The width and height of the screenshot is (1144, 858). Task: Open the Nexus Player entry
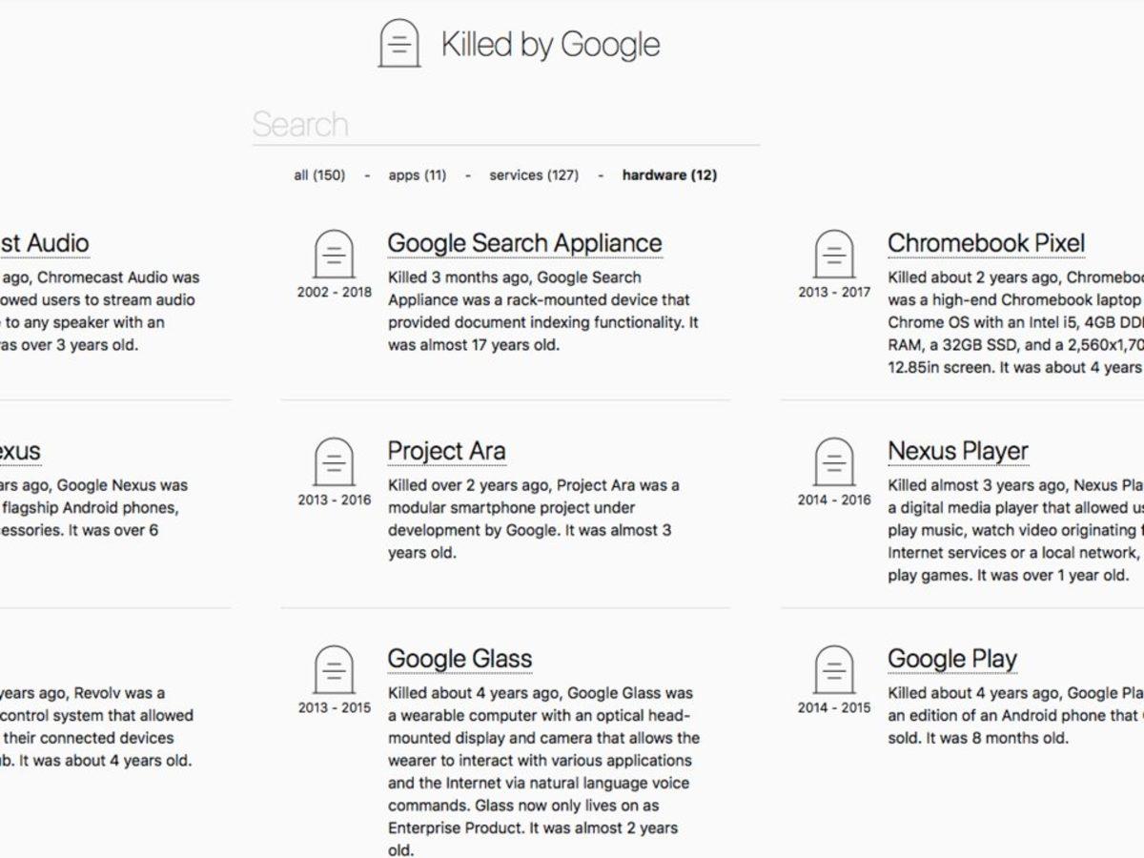coord(957,450)
